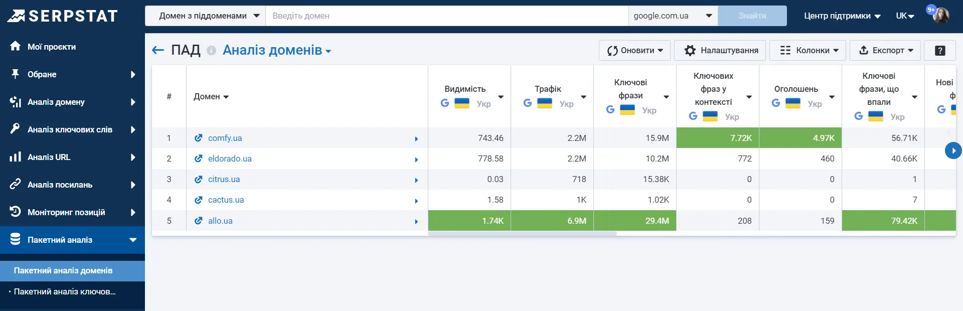
Task: Click the 79.42K dropped keywords cell
Action: [x=883, y=221]
